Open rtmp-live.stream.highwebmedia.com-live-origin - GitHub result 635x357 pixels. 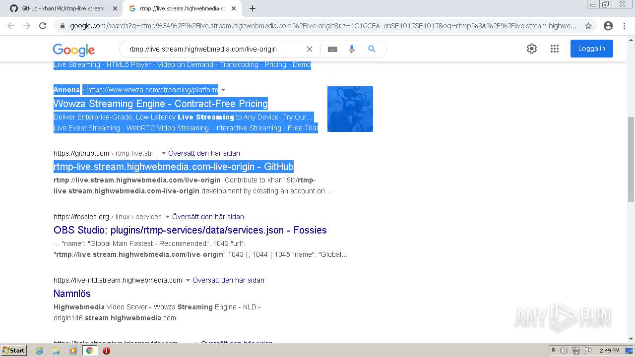point(174,167)
